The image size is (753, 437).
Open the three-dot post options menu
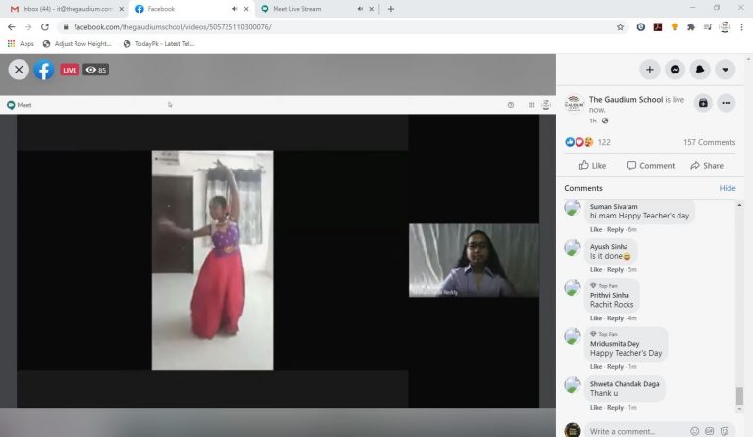[727, 103]
